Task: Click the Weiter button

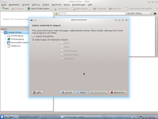Action: (x=81, y=92)
